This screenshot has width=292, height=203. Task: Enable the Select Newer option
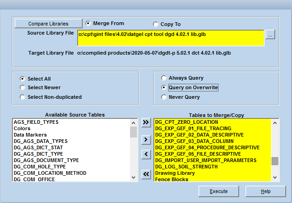point(22,87)
